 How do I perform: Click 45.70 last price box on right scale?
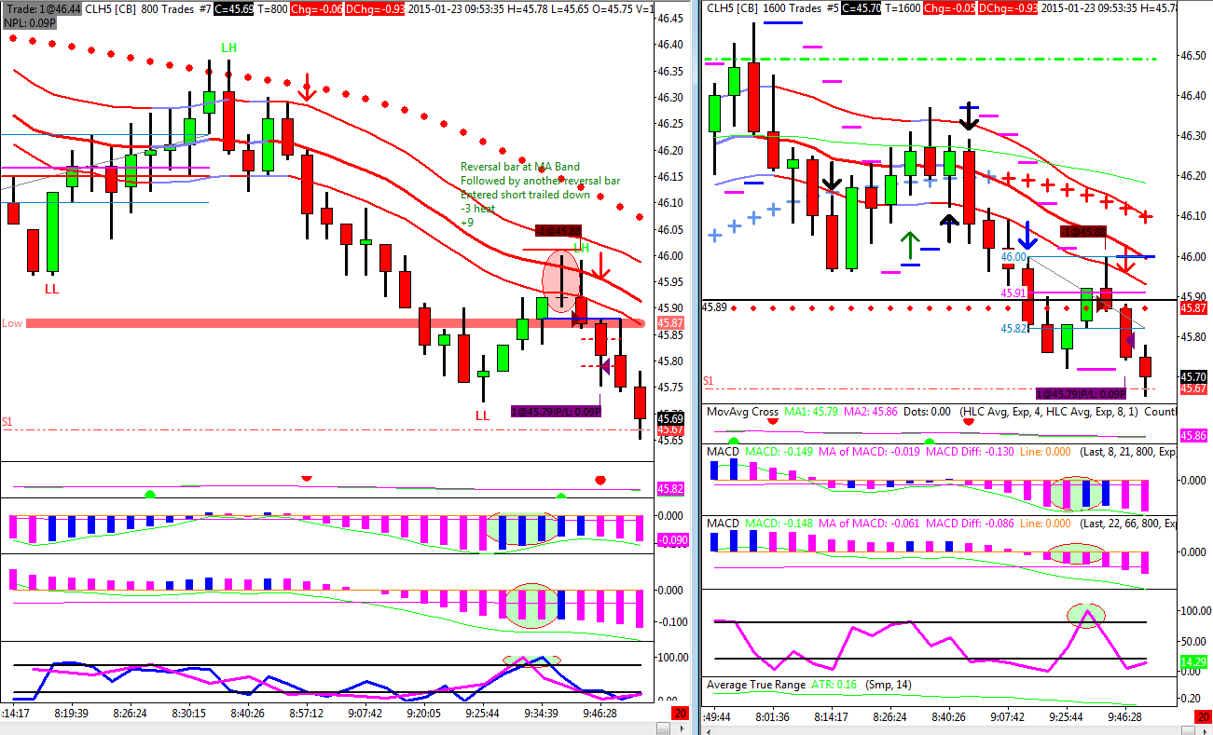tap(1193, 377)
